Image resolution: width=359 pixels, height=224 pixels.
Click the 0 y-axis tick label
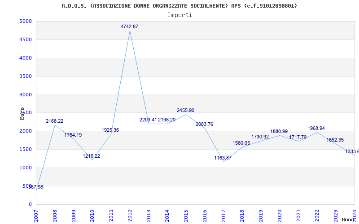(x=30, y=205)
